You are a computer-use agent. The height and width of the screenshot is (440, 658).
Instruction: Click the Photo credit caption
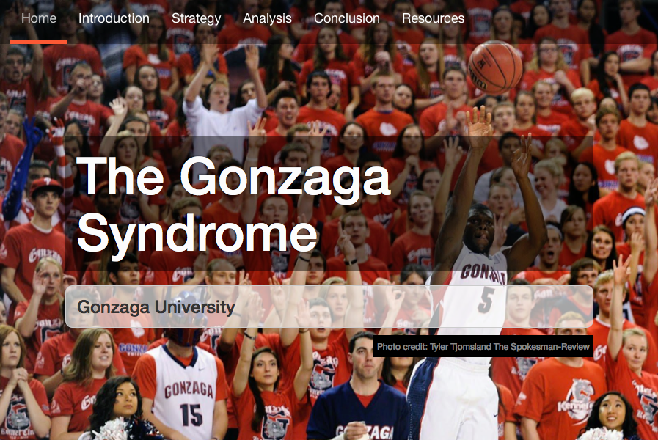click(483, 346)
